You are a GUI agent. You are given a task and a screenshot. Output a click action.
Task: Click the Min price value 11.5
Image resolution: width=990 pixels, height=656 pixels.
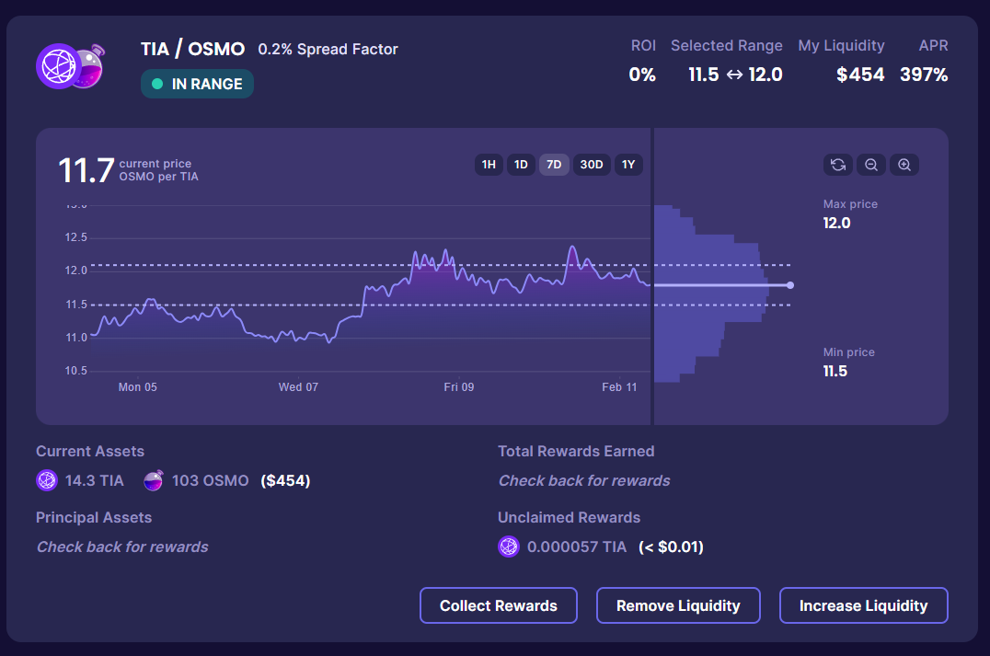[835, 371]
